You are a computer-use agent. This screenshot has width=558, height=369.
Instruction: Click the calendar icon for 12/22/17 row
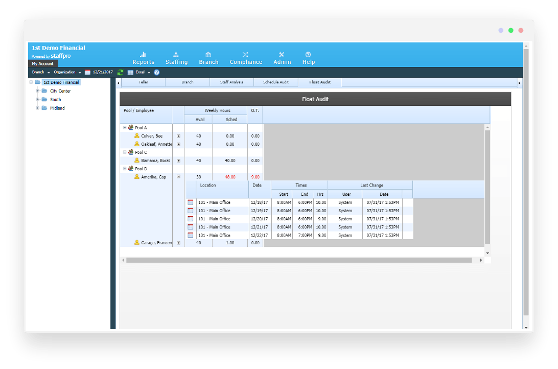tap(191, 235)
